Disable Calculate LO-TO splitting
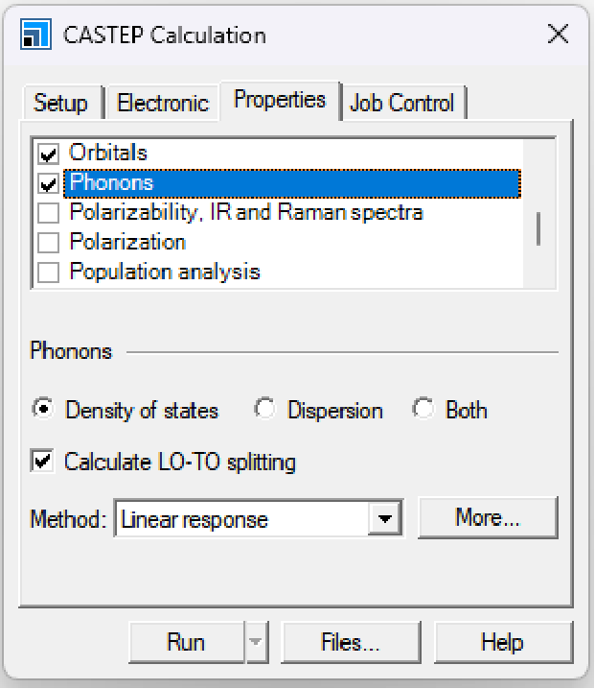The width and height of the screenshot is (595, 689). click(x=42, y=462)
